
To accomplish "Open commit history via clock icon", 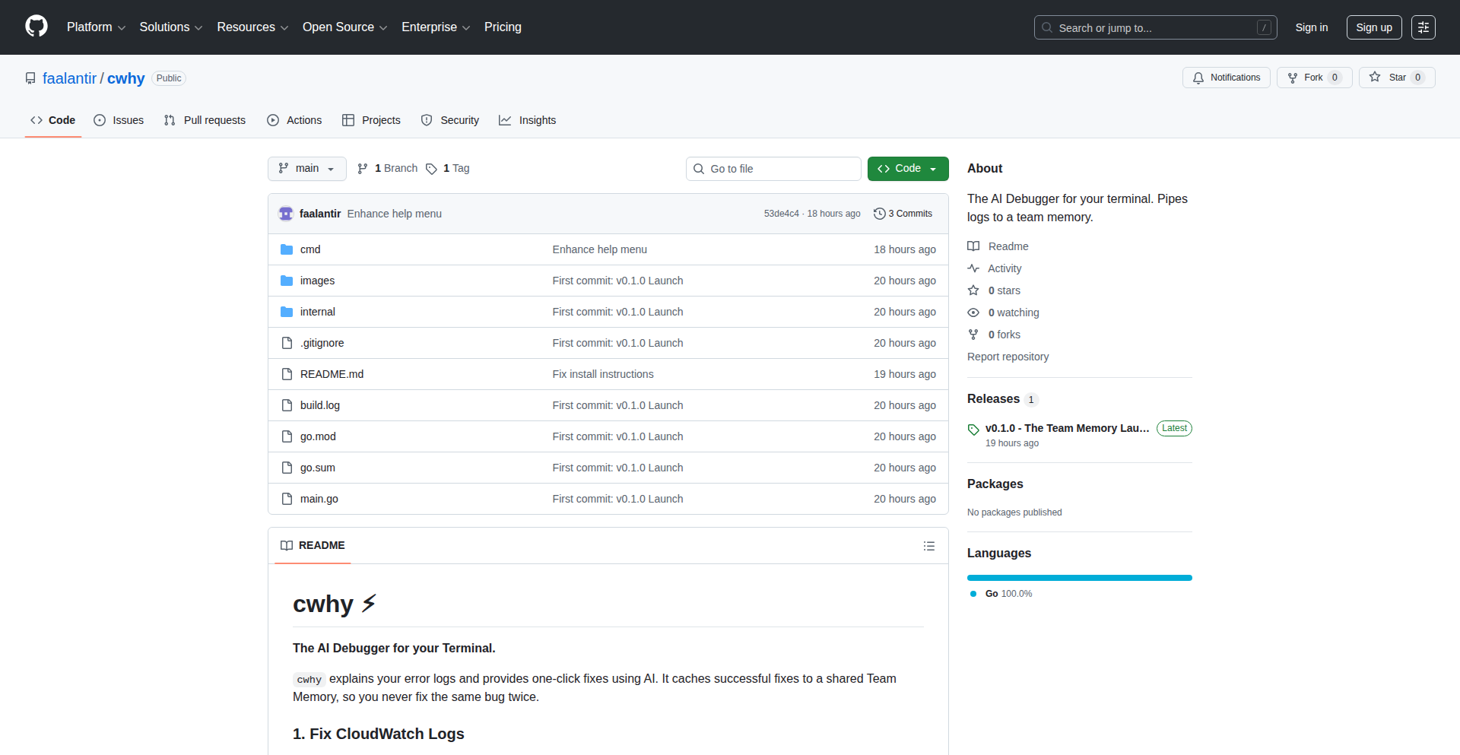I will point(880,214).
